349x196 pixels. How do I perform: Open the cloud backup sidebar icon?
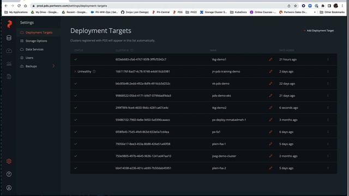(x=9, y=51)
